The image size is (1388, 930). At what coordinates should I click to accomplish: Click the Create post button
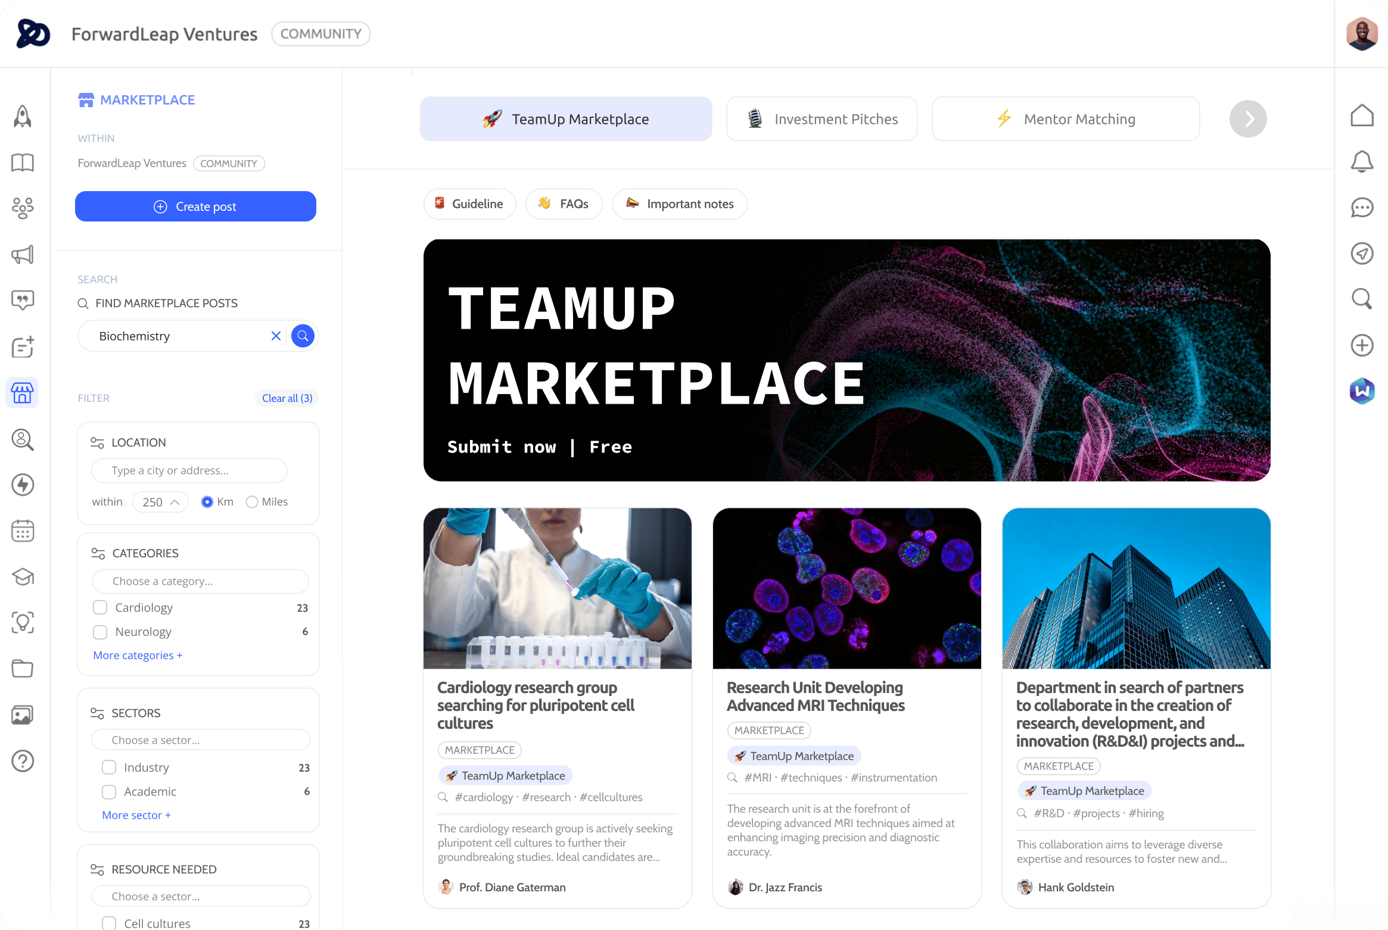pos(195,207)
